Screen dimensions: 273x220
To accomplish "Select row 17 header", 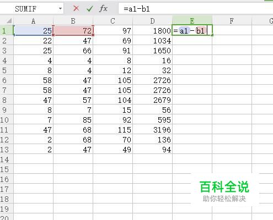I will (x=7, y=189).
